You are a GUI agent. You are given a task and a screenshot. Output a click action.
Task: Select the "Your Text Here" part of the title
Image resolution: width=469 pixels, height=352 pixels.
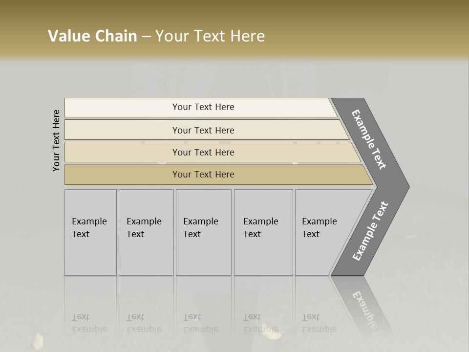(210, 36)
